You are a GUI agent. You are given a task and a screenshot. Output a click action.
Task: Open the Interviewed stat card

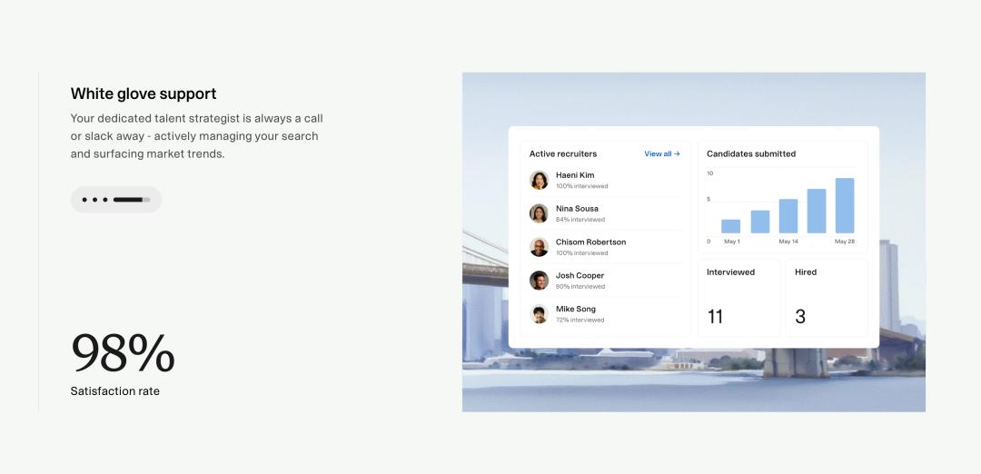click(738, 298)
